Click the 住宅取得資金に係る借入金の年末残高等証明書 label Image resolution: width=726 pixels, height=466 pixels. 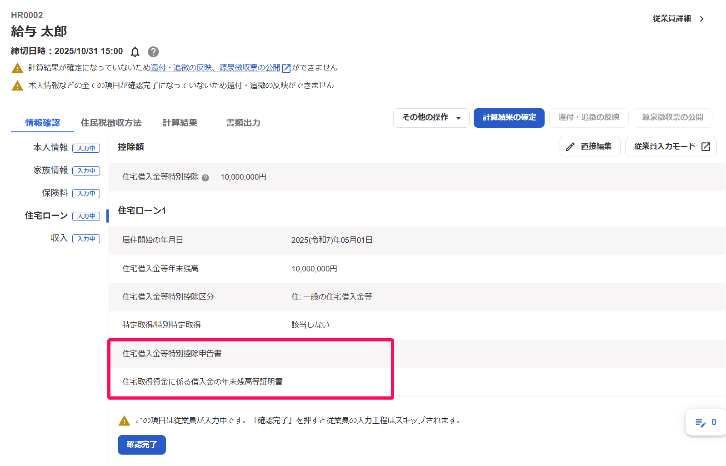coord(202,382)
